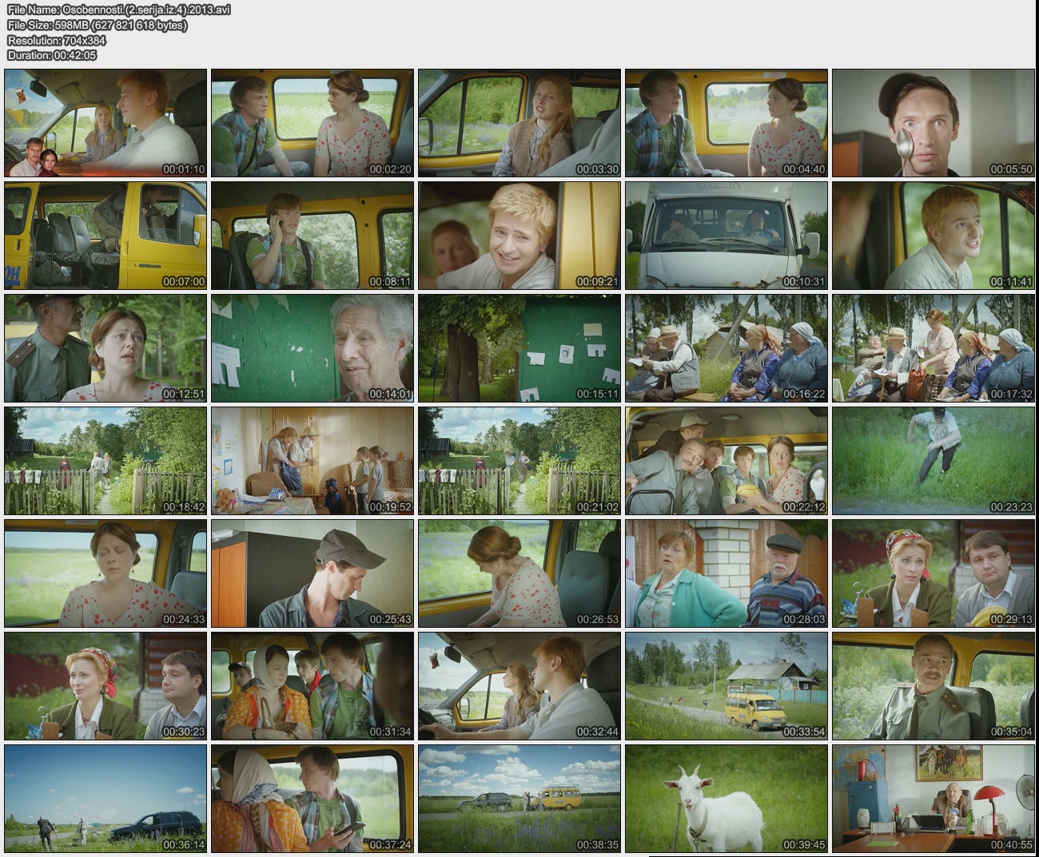
Task: Click the Duration 00:42:05 text
Action: click(51, 55)
